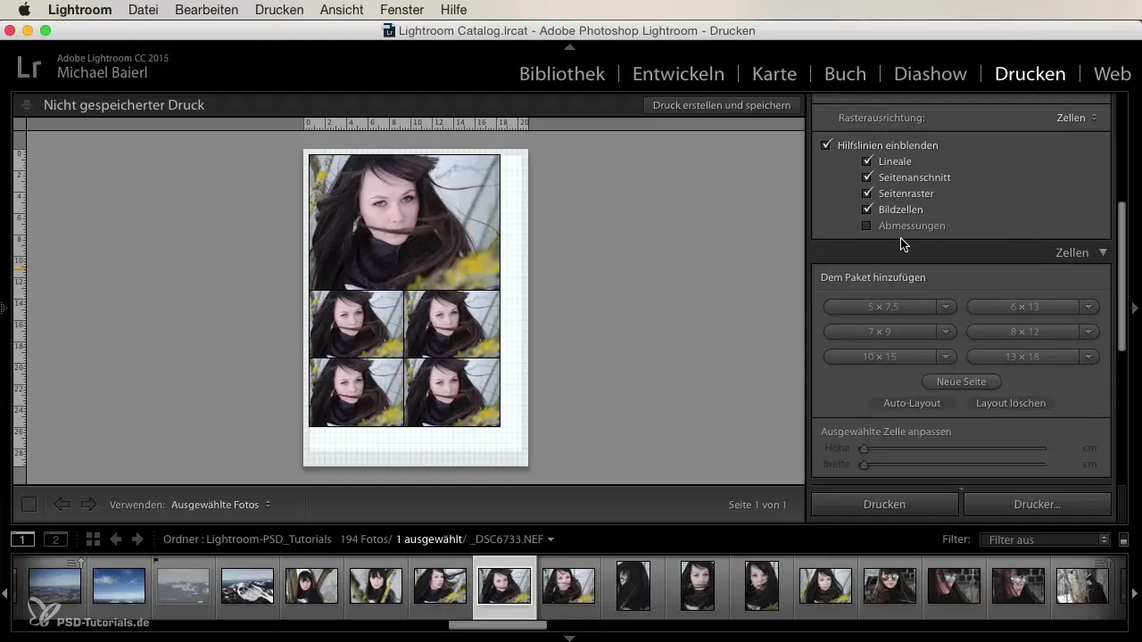1142x642 pixels.
Task: Switch to the Web module
Action: pyautogui.click(x=1113, y=74)
